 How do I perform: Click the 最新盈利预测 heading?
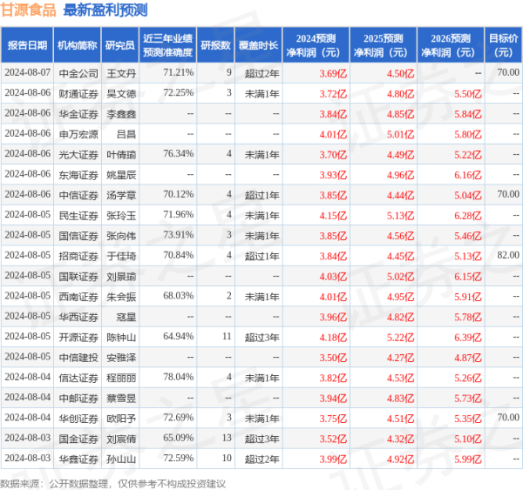(105, 10)
